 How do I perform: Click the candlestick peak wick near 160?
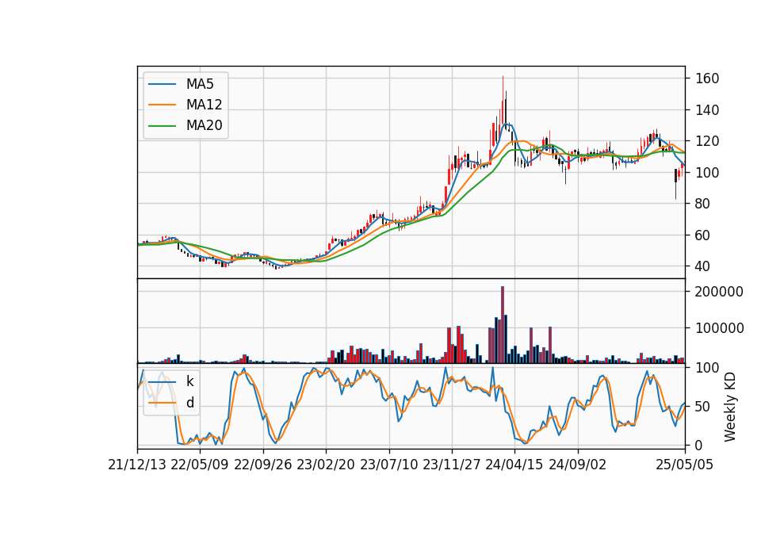pyautogui.click(x=503, y=87)
